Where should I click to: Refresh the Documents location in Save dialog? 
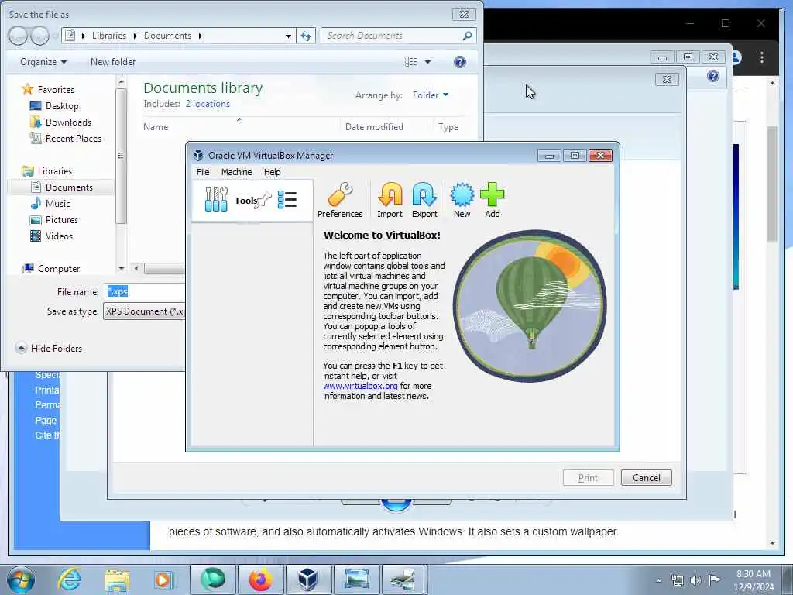[306, 36]
